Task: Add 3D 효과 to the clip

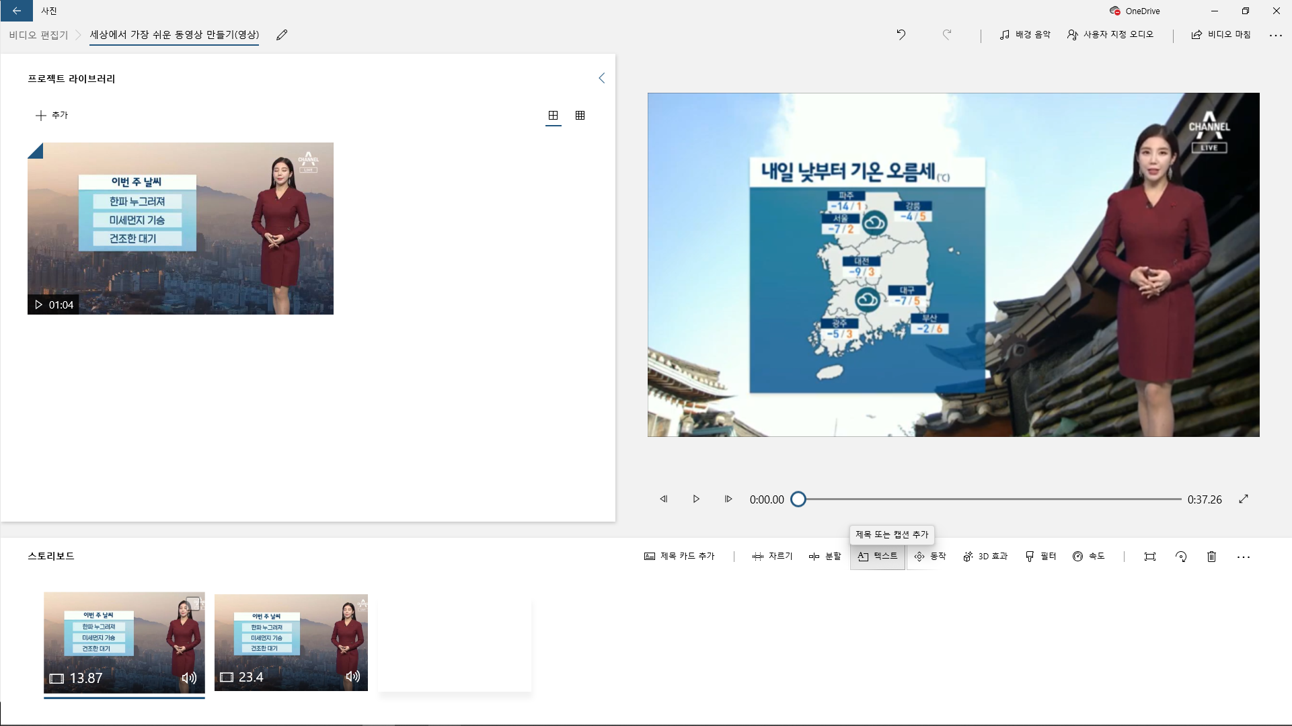Action: [985, 557]
